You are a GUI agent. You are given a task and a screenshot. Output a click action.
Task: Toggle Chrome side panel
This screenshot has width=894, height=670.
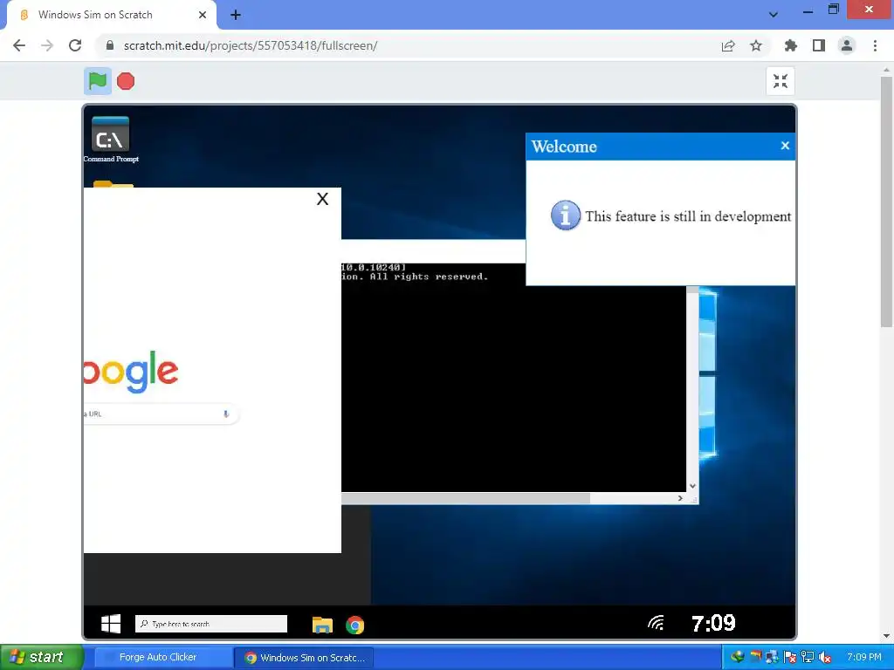[819, 45]
